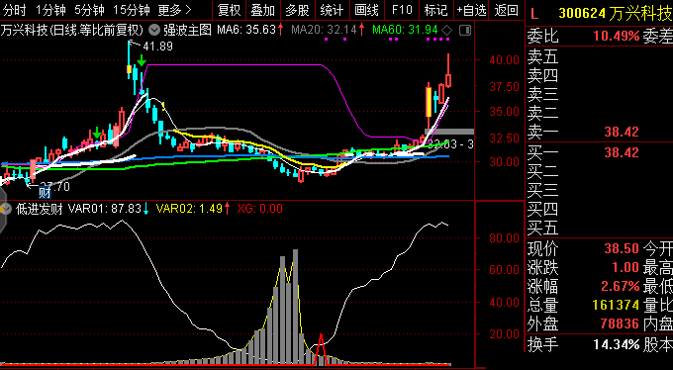Click the 买一 price 38.42
The height and width of the screenshot is (370, 673).
point(622,152)
